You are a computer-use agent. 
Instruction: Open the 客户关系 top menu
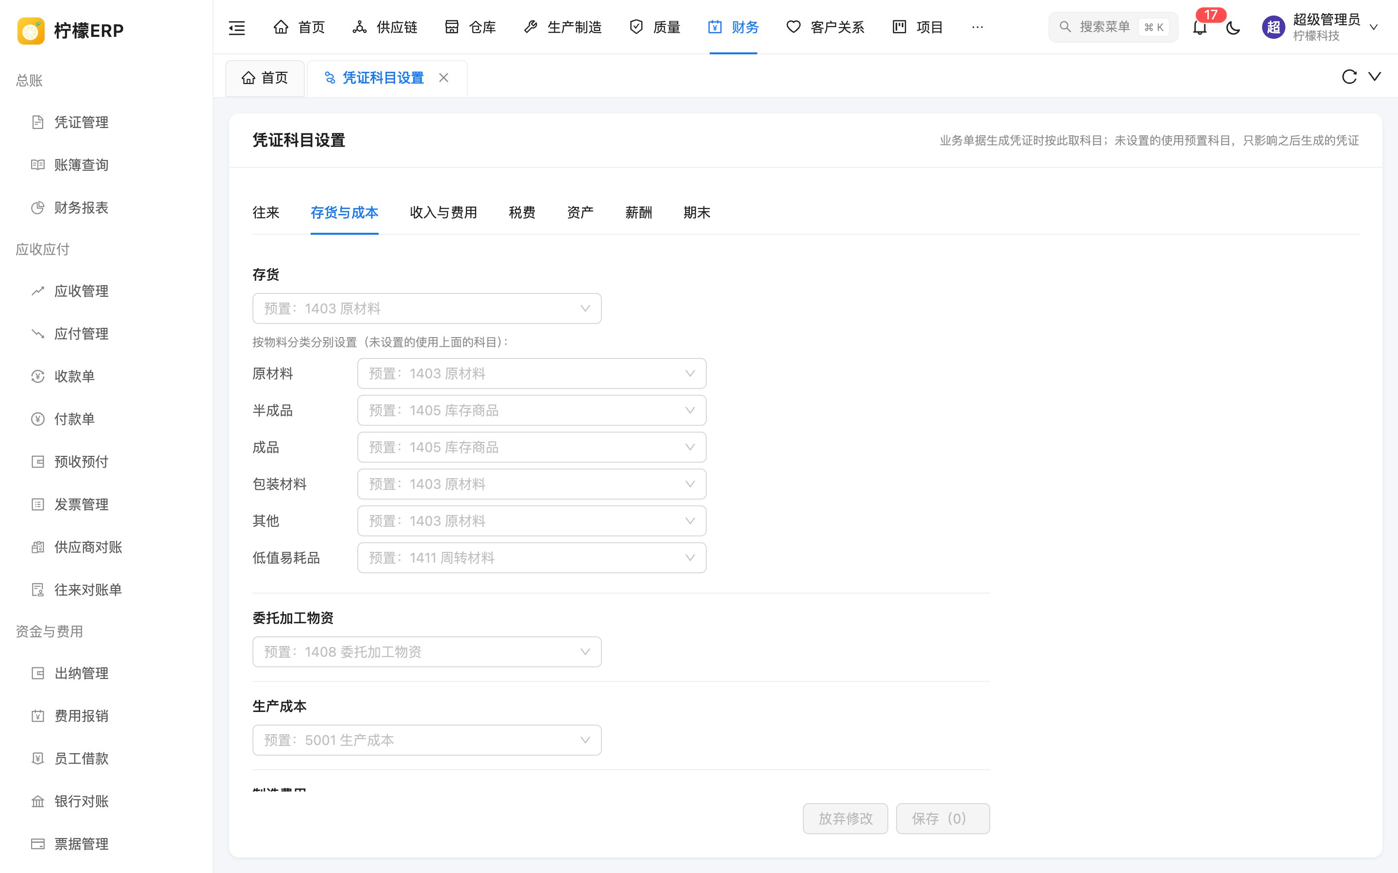[x=826, y=27]
